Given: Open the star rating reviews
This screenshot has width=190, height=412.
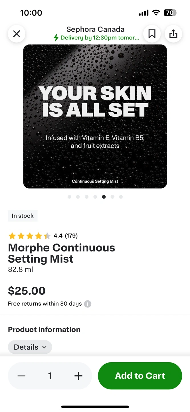Looking at the screenshot, I should pos(29,236).
